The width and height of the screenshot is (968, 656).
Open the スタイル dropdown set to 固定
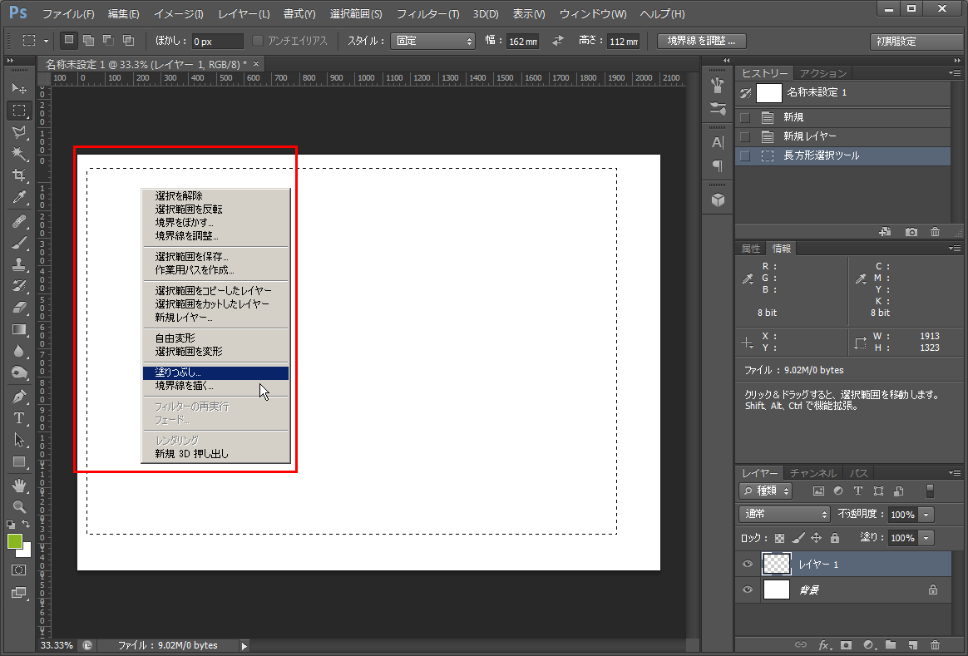point(432,41)
